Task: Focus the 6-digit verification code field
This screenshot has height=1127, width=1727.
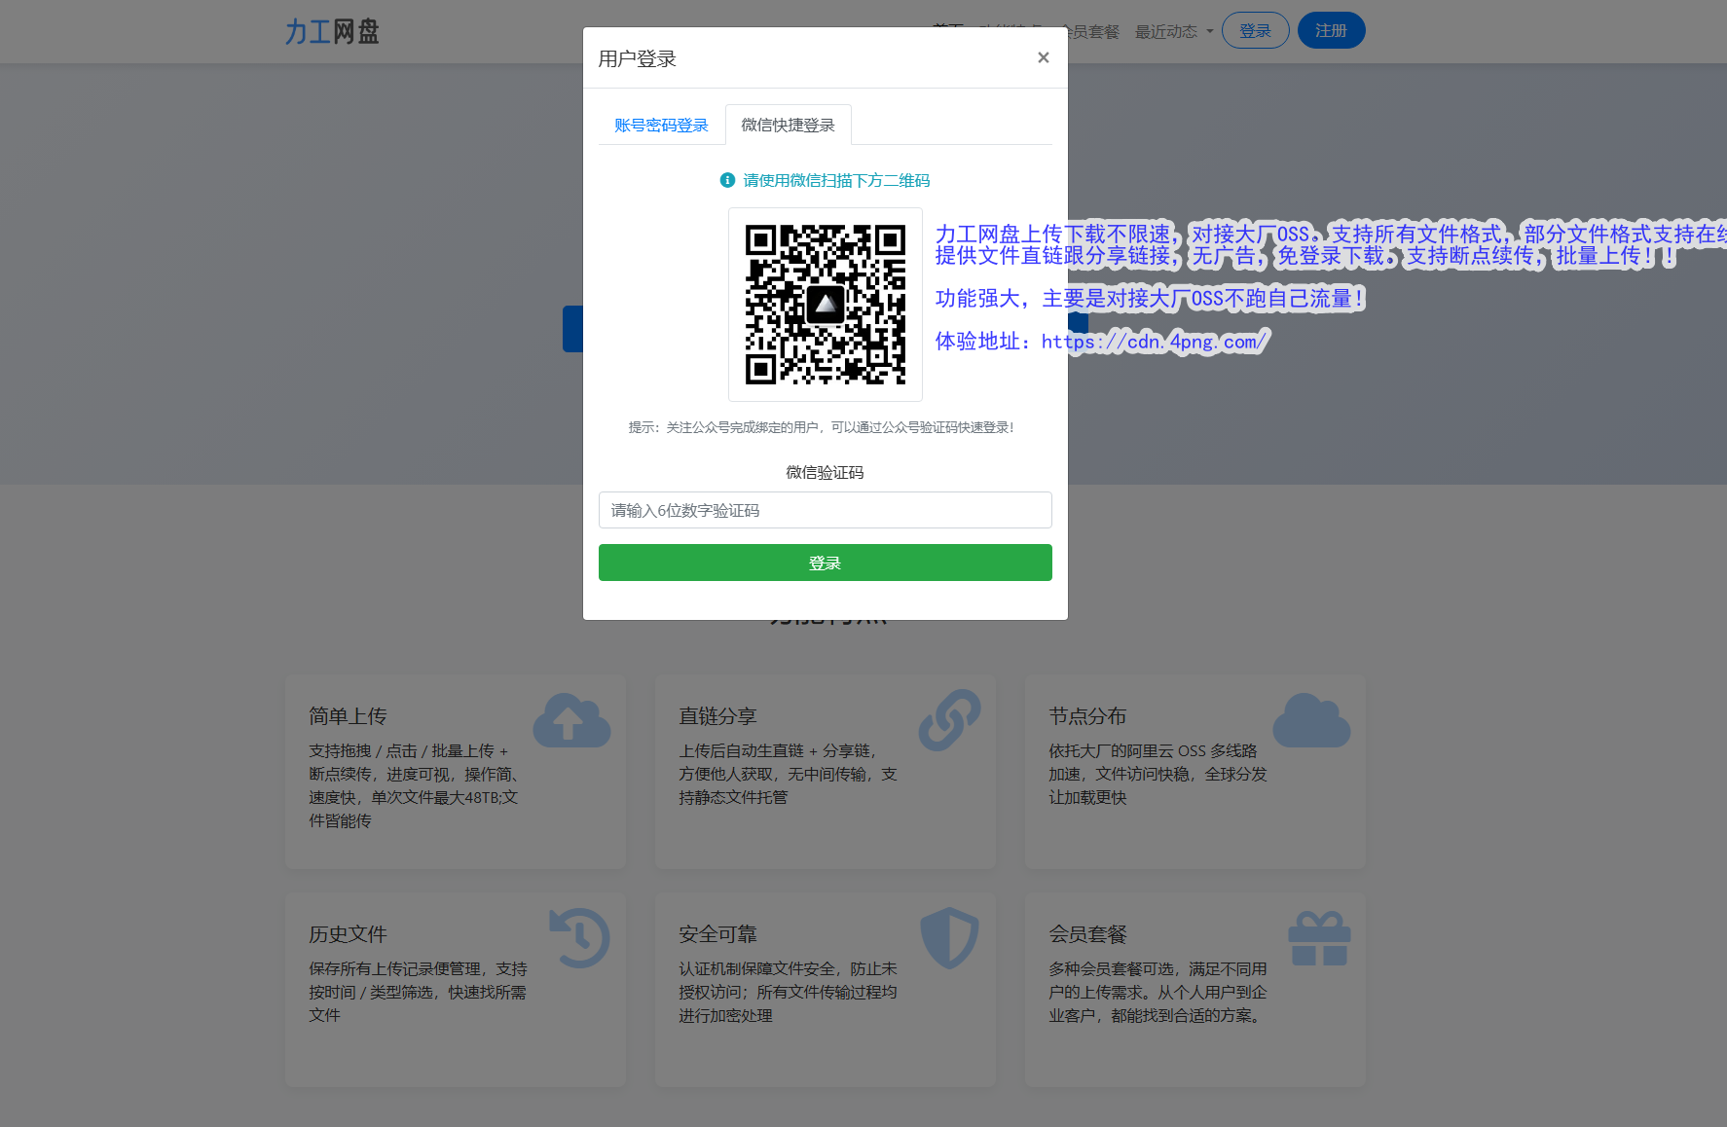Action: [x=825, y=510]
